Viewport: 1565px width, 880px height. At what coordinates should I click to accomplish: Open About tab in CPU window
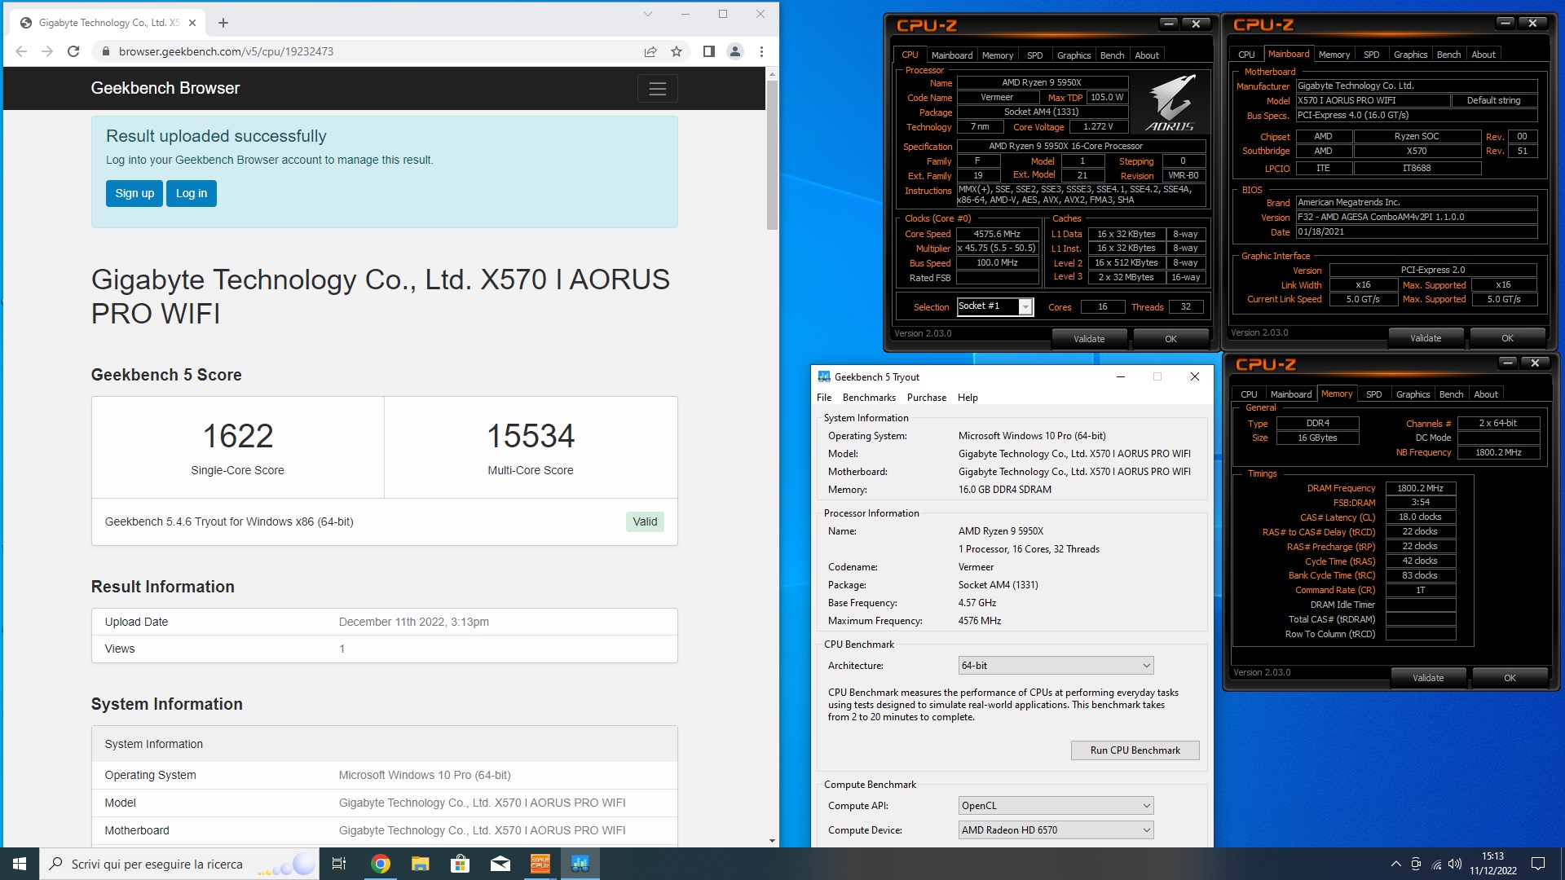[1147, 55]
